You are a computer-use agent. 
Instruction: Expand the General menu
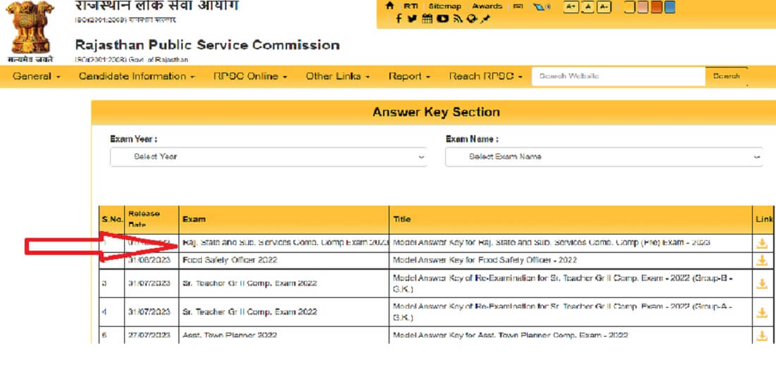point(37,77)
